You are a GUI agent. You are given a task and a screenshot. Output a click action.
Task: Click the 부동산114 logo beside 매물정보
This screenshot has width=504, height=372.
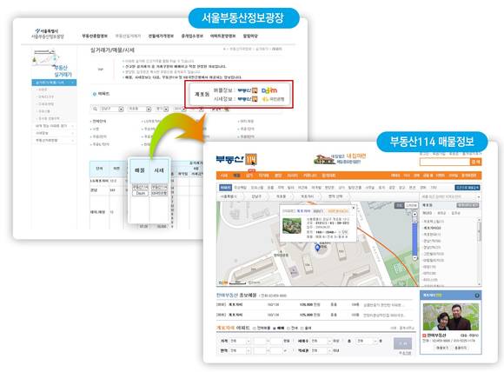(x=248, y=90)
